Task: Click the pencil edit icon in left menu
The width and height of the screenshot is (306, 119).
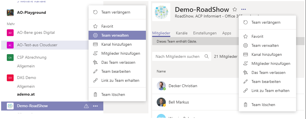Action: [95, 71]
